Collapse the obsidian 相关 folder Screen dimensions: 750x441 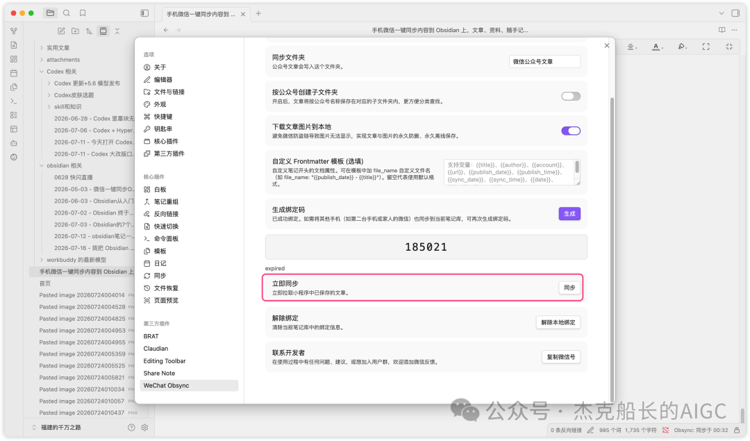tap(42, 165)
